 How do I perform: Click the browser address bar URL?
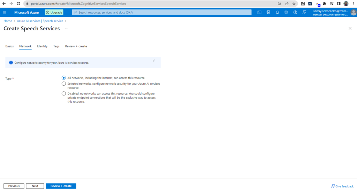78,3
